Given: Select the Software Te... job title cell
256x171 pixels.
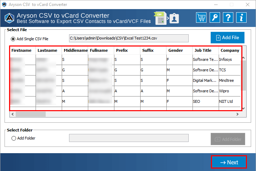Looking at the screenshot, I should pyautogui.click(x=205, y=59).
